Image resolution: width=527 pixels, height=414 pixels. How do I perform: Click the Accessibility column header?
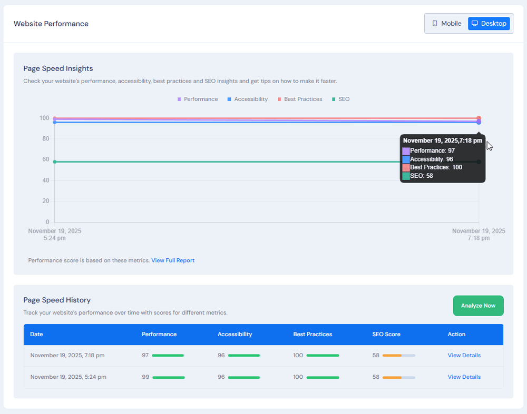click(235, 334)
